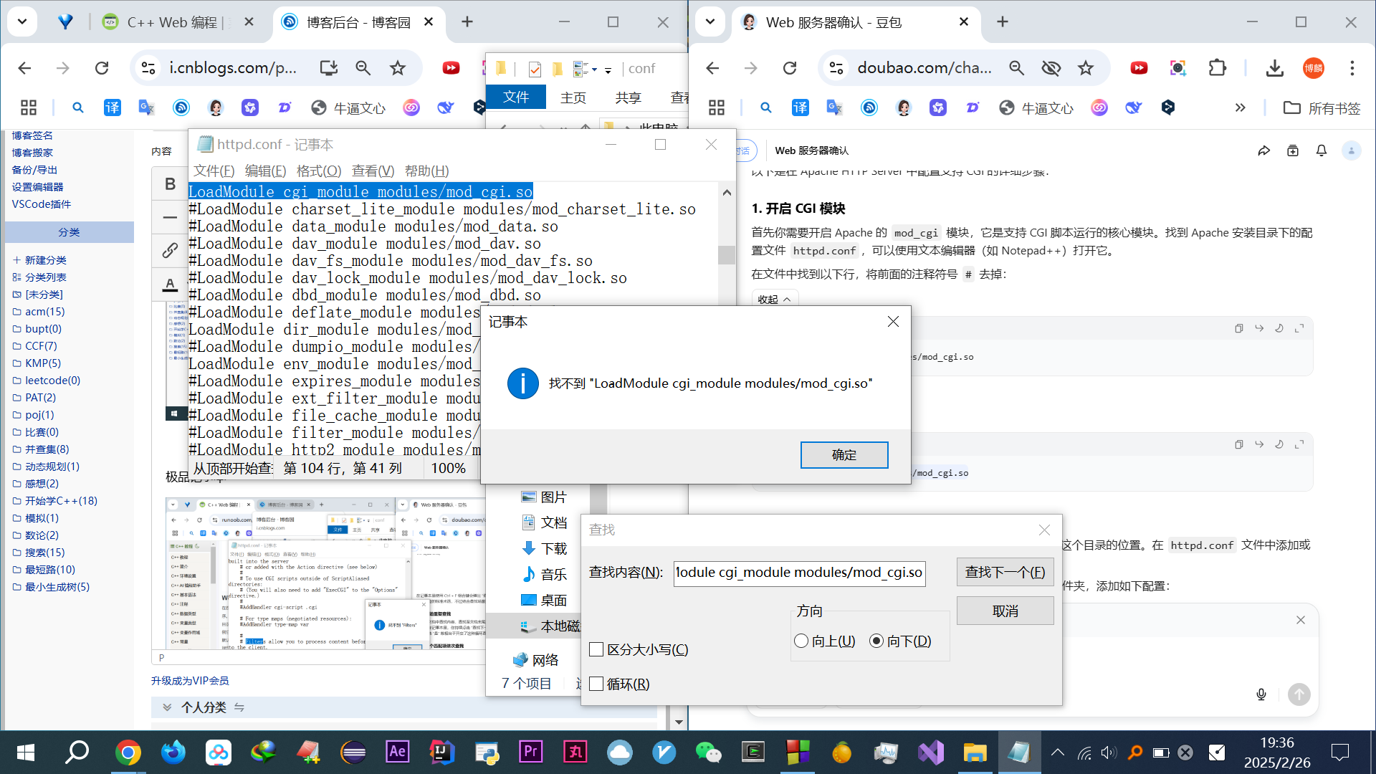Copy code using first code block copy icon

click(1238, 328)
